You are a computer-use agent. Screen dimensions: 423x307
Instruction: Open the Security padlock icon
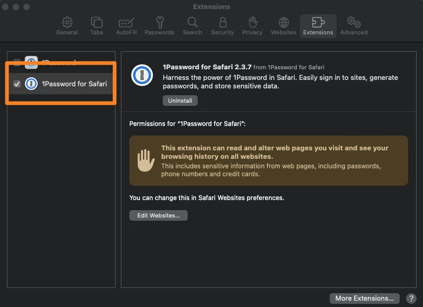click(x=223, y=22)
